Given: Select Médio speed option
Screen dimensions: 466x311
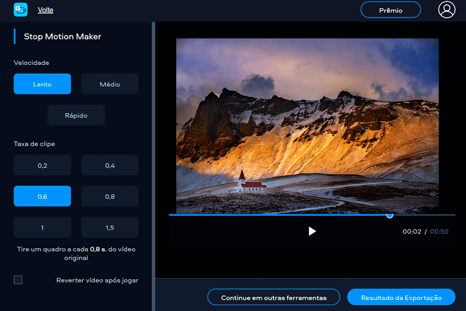Looking at the screenshot, I should pyautogui.click(x=110, y=84).
